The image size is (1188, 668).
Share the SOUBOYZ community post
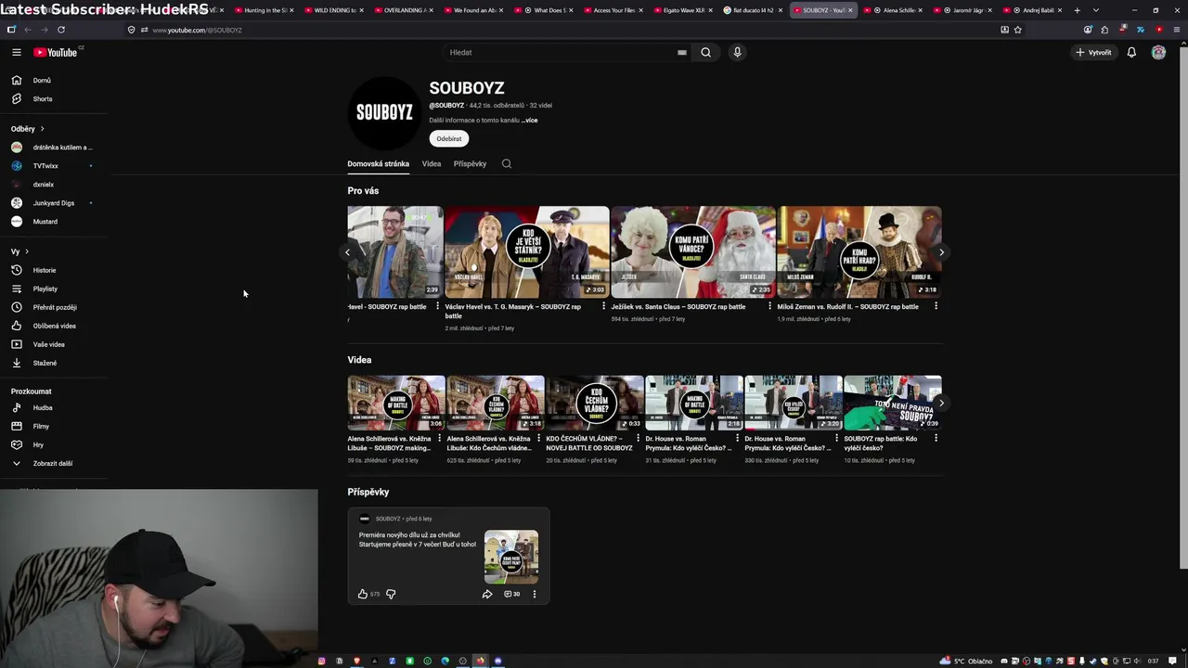tap(486, 594)
